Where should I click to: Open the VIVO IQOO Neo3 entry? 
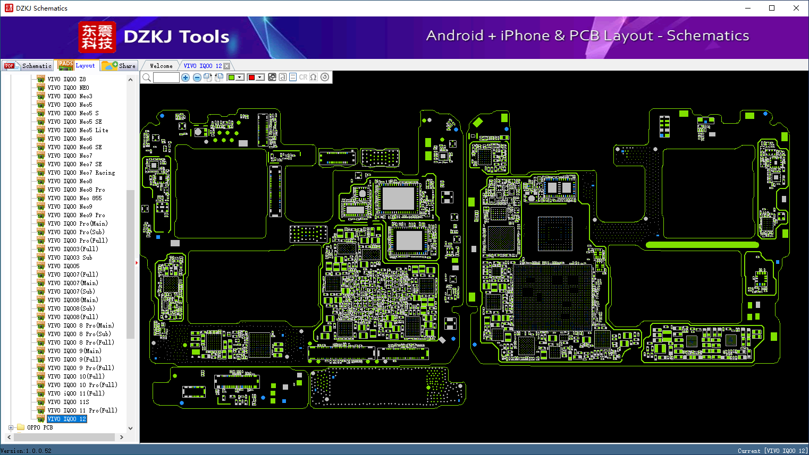[70, 96]
